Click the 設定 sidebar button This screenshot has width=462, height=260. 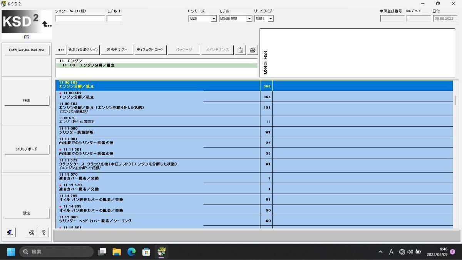pos(27,213)
